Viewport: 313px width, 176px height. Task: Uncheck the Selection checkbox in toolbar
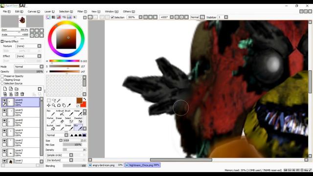112,18
